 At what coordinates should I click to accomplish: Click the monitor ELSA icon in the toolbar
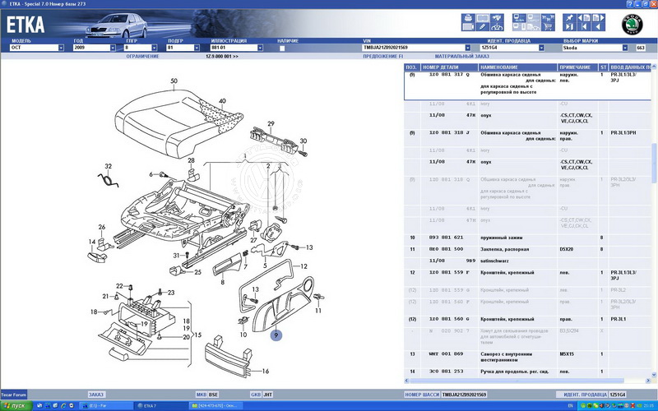pos(520,18)
